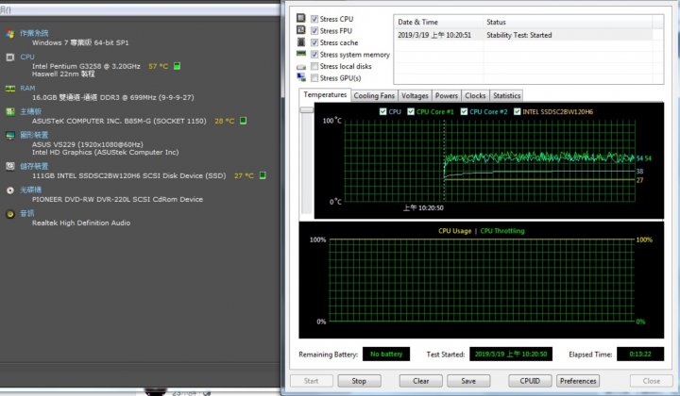Viewport: 680px width, 396px height.
Task: Click Realtek High Definition Audio text
Action: tap(81, 223)
